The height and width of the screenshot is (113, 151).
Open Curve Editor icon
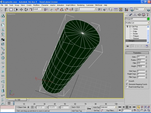tap(116, 10)
